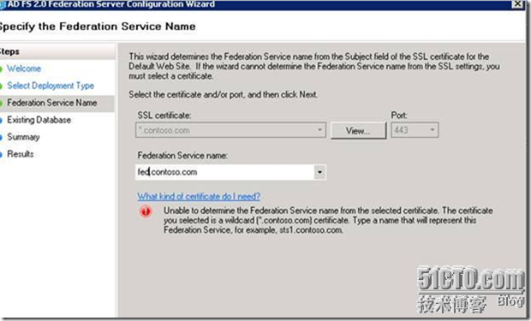
Task: Go to Select Deployment Type step
Action: [51, 86]
